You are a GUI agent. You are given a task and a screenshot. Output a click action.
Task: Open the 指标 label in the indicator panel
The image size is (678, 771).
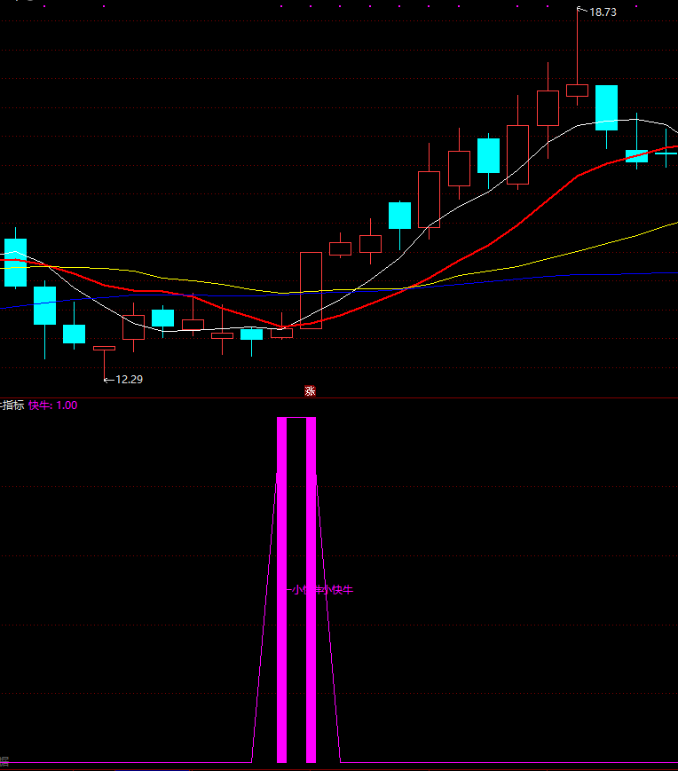point(12,405)
